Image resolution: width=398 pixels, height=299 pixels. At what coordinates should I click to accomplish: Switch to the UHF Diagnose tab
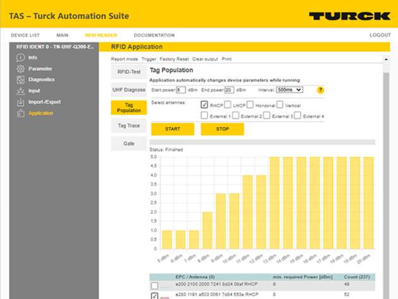[129, 90]
